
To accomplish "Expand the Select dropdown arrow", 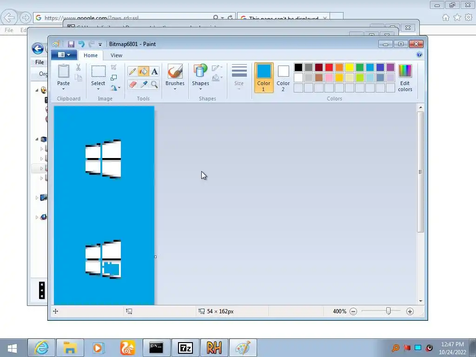I will click(98, 89).
